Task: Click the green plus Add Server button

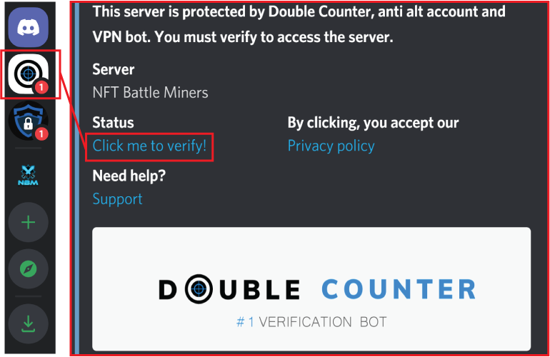Action: 28,222
